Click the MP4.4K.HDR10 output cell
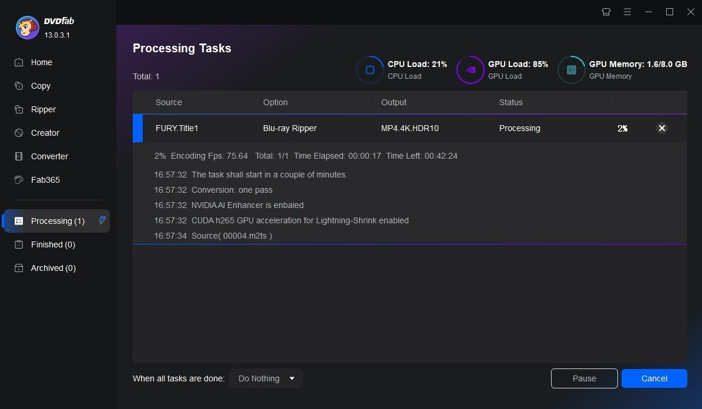 pyautogui.click(x=409, y=128)
